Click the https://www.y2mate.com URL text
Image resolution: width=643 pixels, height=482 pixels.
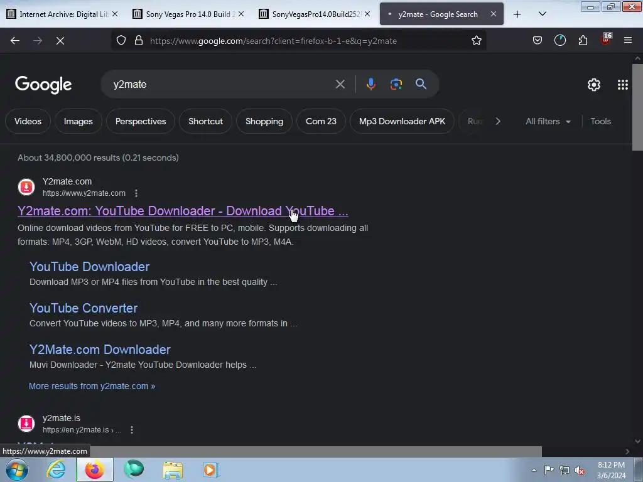84,193
